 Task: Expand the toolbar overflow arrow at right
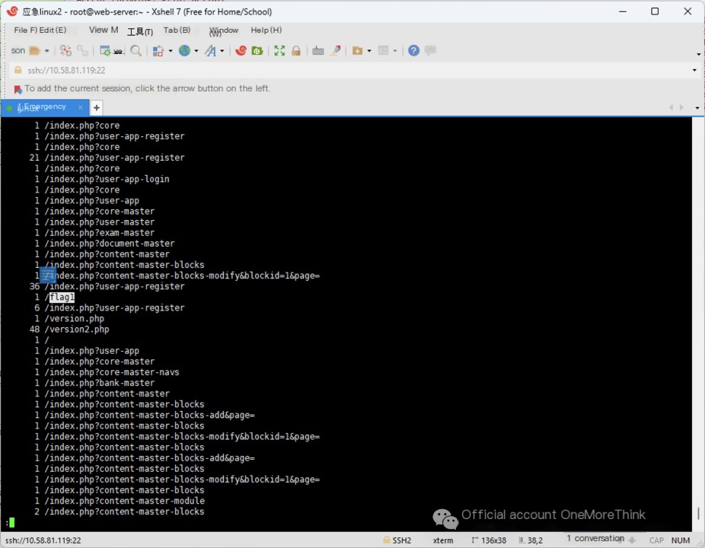(x=698, y=54)
